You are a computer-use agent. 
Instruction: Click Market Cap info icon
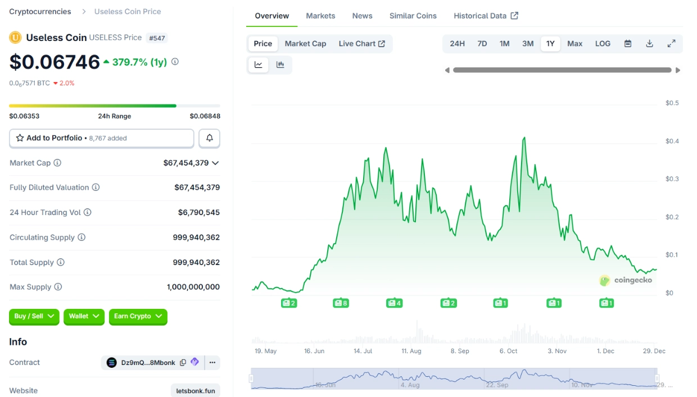pos(57,163)
